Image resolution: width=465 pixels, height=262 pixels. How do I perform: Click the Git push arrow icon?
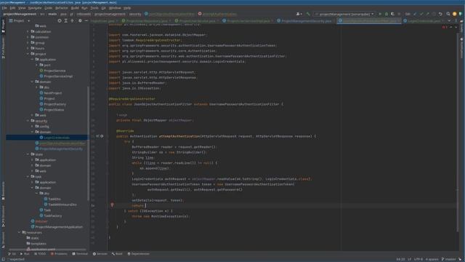(x=427, y=14)
